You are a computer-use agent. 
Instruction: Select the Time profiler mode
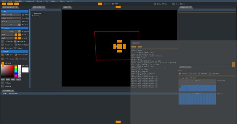[x=191, y=74]
